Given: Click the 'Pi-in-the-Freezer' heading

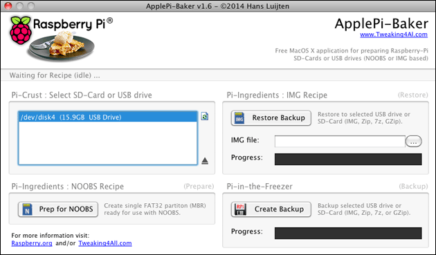Looking at the screenshot, I should (x=260, y=187).
